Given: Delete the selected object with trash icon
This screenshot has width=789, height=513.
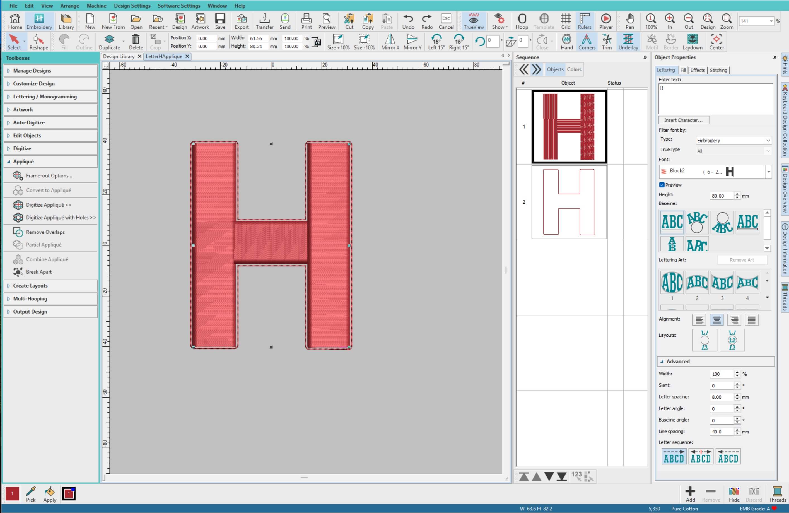Looking at the screenshot, I should click(x=136, y=42).
